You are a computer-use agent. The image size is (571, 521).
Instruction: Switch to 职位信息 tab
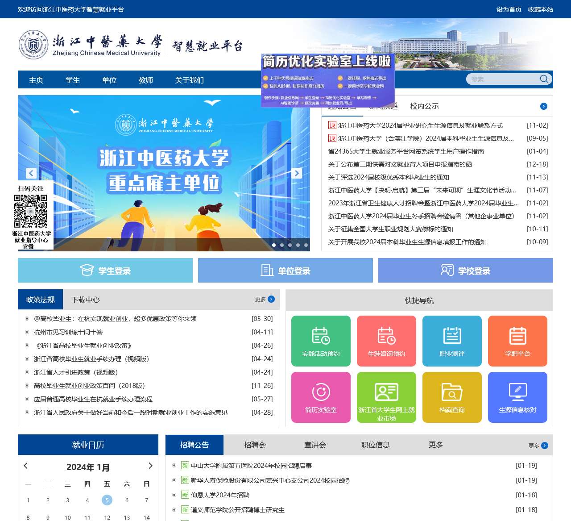pyautogui.click(x=375, y=445)
